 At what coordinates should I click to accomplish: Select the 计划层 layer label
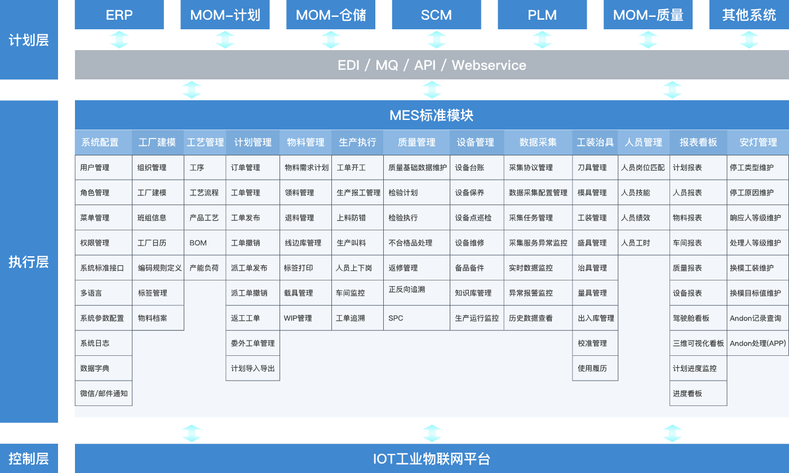[x=29, y=40]
